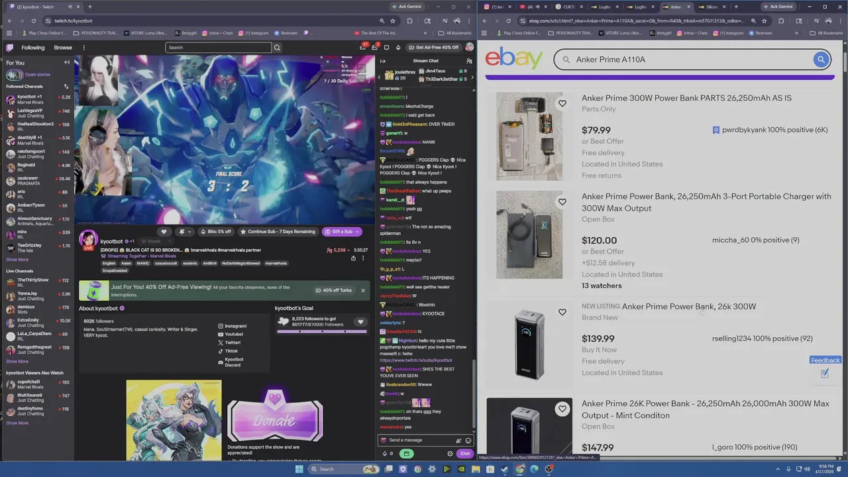
Task: Click the Twitch search input field
Action: (x=218, y=48)
